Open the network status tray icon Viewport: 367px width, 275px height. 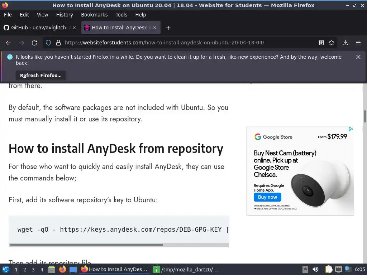[338, 269]
